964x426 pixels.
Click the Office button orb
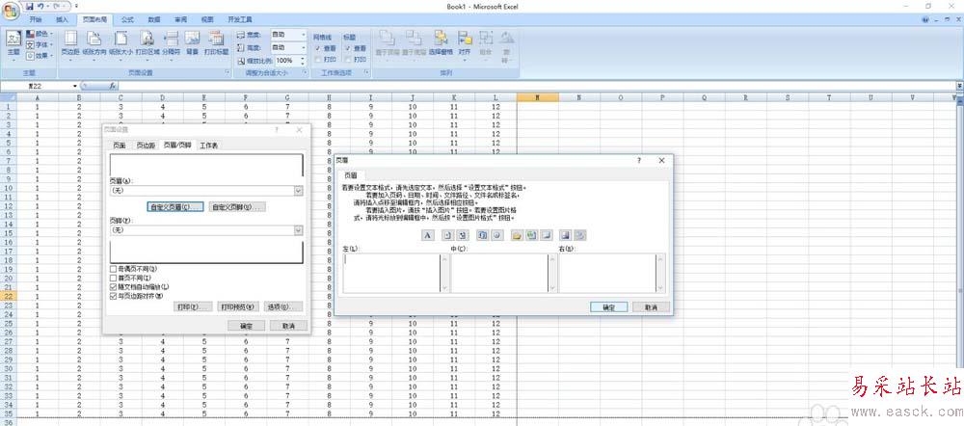[x=12, y=11]
